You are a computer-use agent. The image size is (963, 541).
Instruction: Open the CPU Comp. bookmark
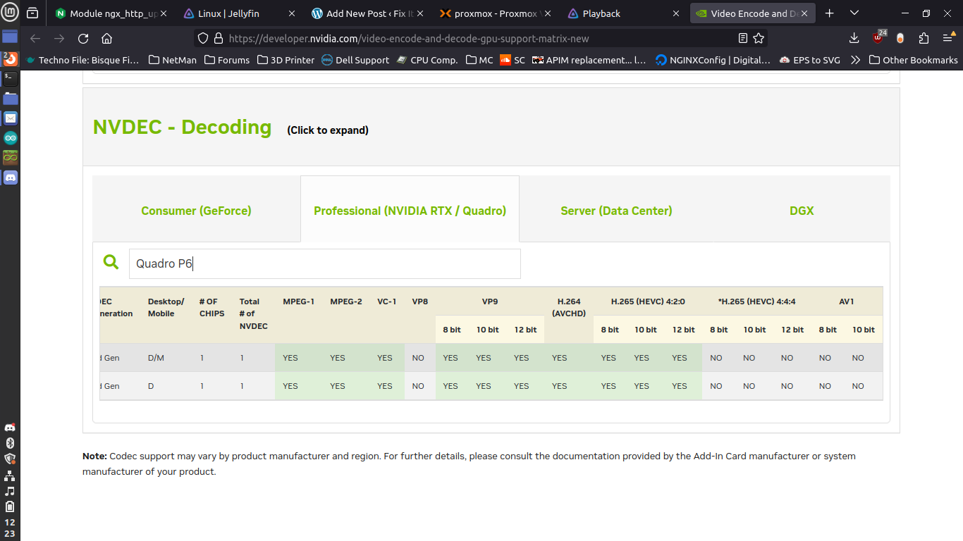point(427,60)
